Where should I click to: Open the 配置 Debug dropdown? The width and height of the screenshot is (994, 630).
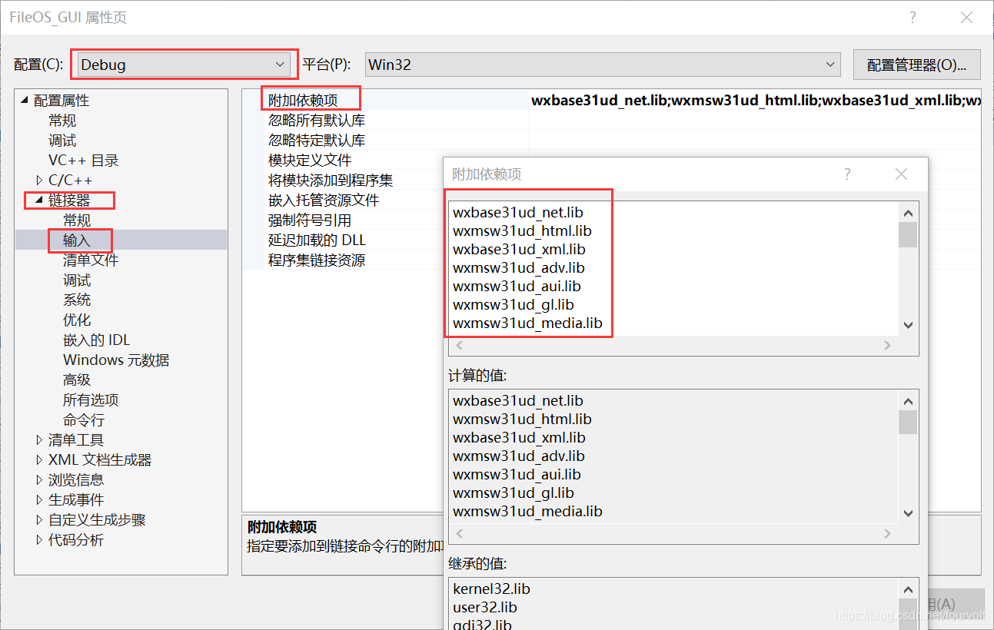(x=183, y=65)
